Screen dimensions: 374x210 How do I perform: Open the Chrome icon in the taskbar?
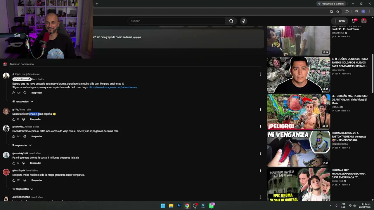pyautogui.click(x=187, y=206)
